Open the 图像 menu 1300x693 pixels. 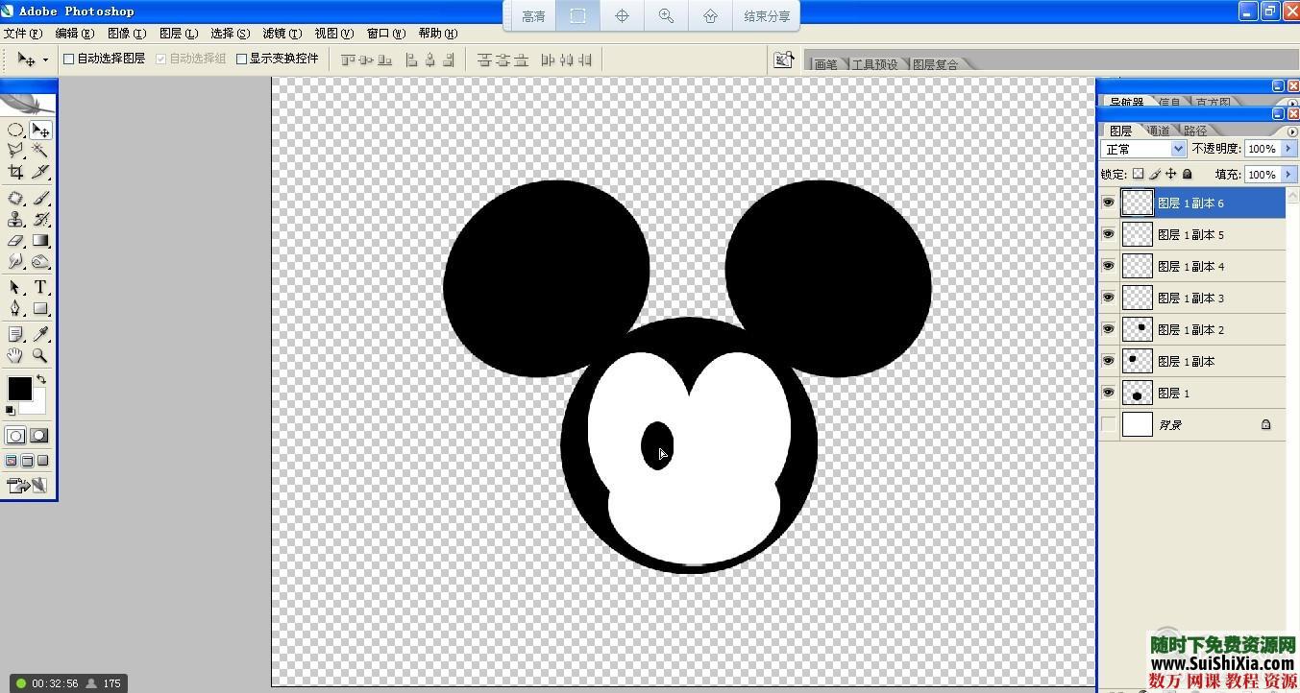[127, 33]
